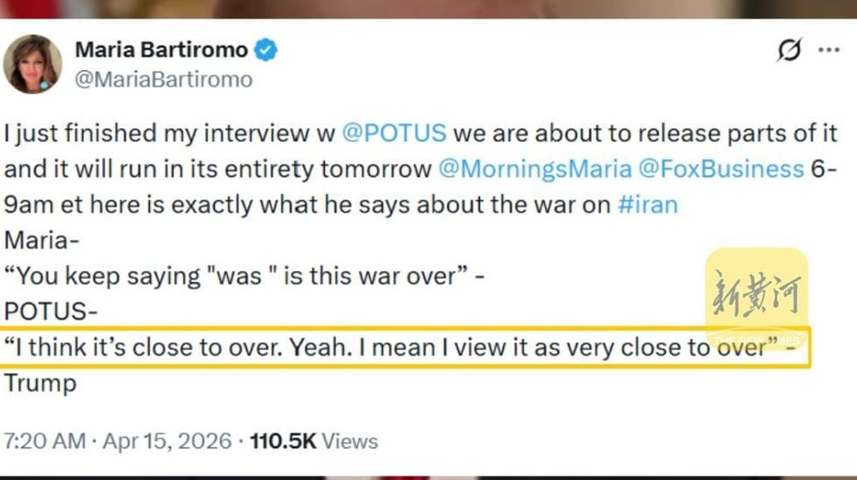The width and height of the screenshot is (857, 480).
Task: Open the @MariaBartiromo handle link
Action: [x=164, y=80]
